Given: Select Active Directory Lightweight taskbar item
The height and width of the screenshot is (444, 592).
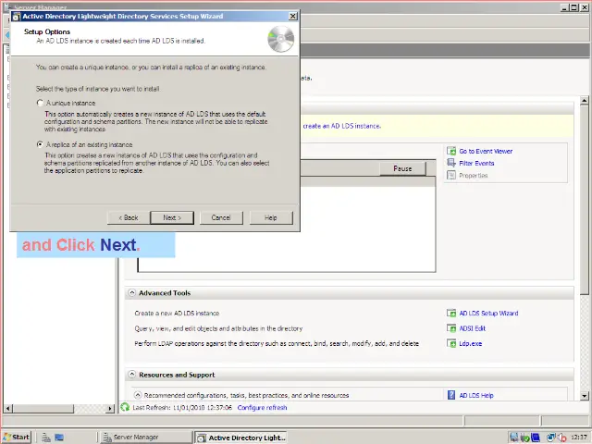Looking at the screenshot, I should 242,437.
